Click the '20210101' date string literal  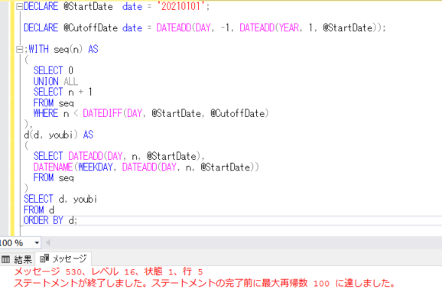tap(181, 6)
